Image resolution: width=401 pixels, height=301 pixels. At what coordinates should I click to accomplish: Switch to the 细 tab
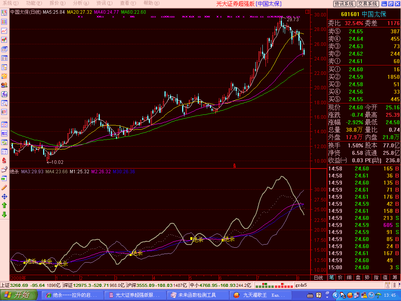349,277
